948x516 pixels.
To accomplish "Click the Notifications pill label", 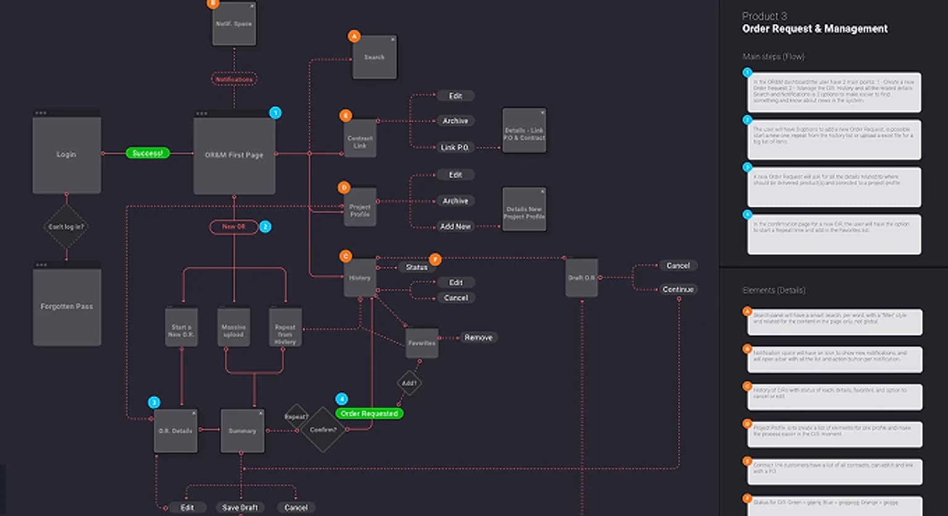I will pos(234,79).
